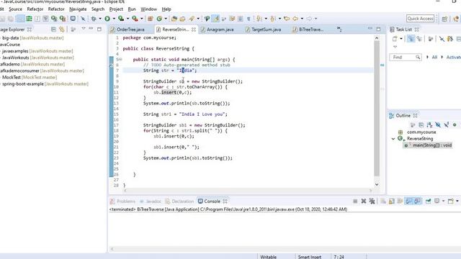Viewport: 461px width, 259px height.
Task: Click editor scrollbar down arrow
Action: (377, 184)
